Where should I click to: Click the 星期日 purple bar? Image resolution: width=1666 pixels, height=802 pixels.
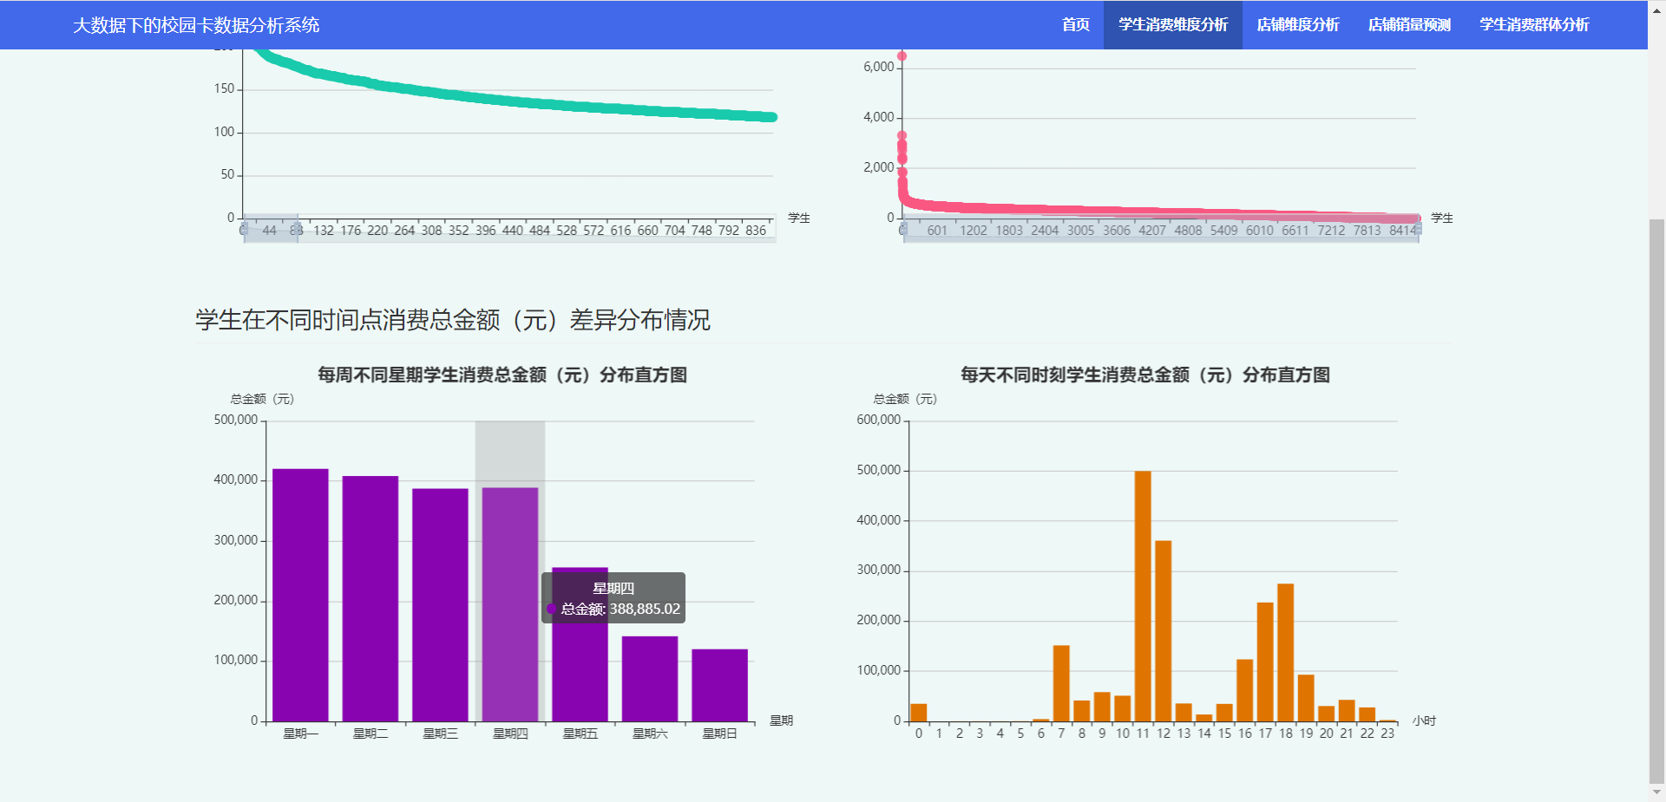pos(719,685)
